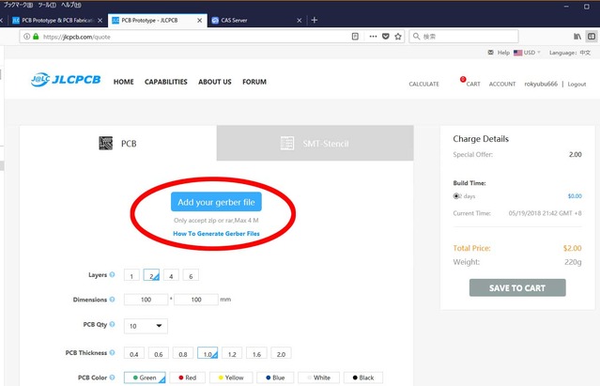Choose PCB thickness 0.4
Screen dimensions: 600x386
[134, 353]
